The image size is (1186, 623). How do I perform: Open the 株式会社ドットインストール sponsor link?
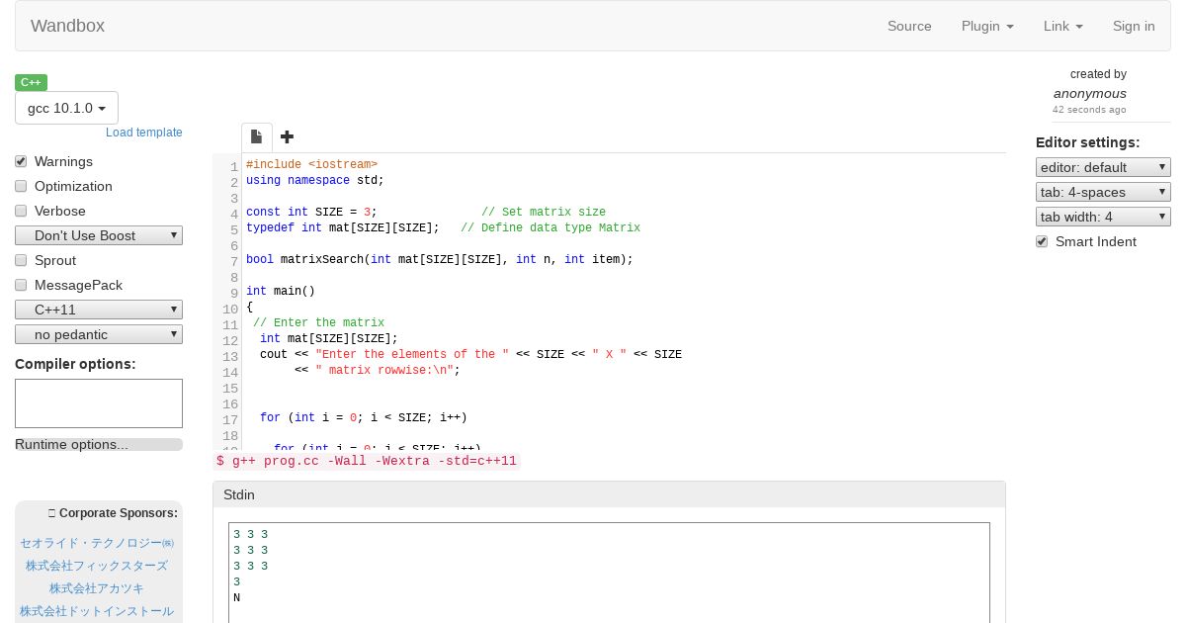pyautogui.click(x=97, y=611)
